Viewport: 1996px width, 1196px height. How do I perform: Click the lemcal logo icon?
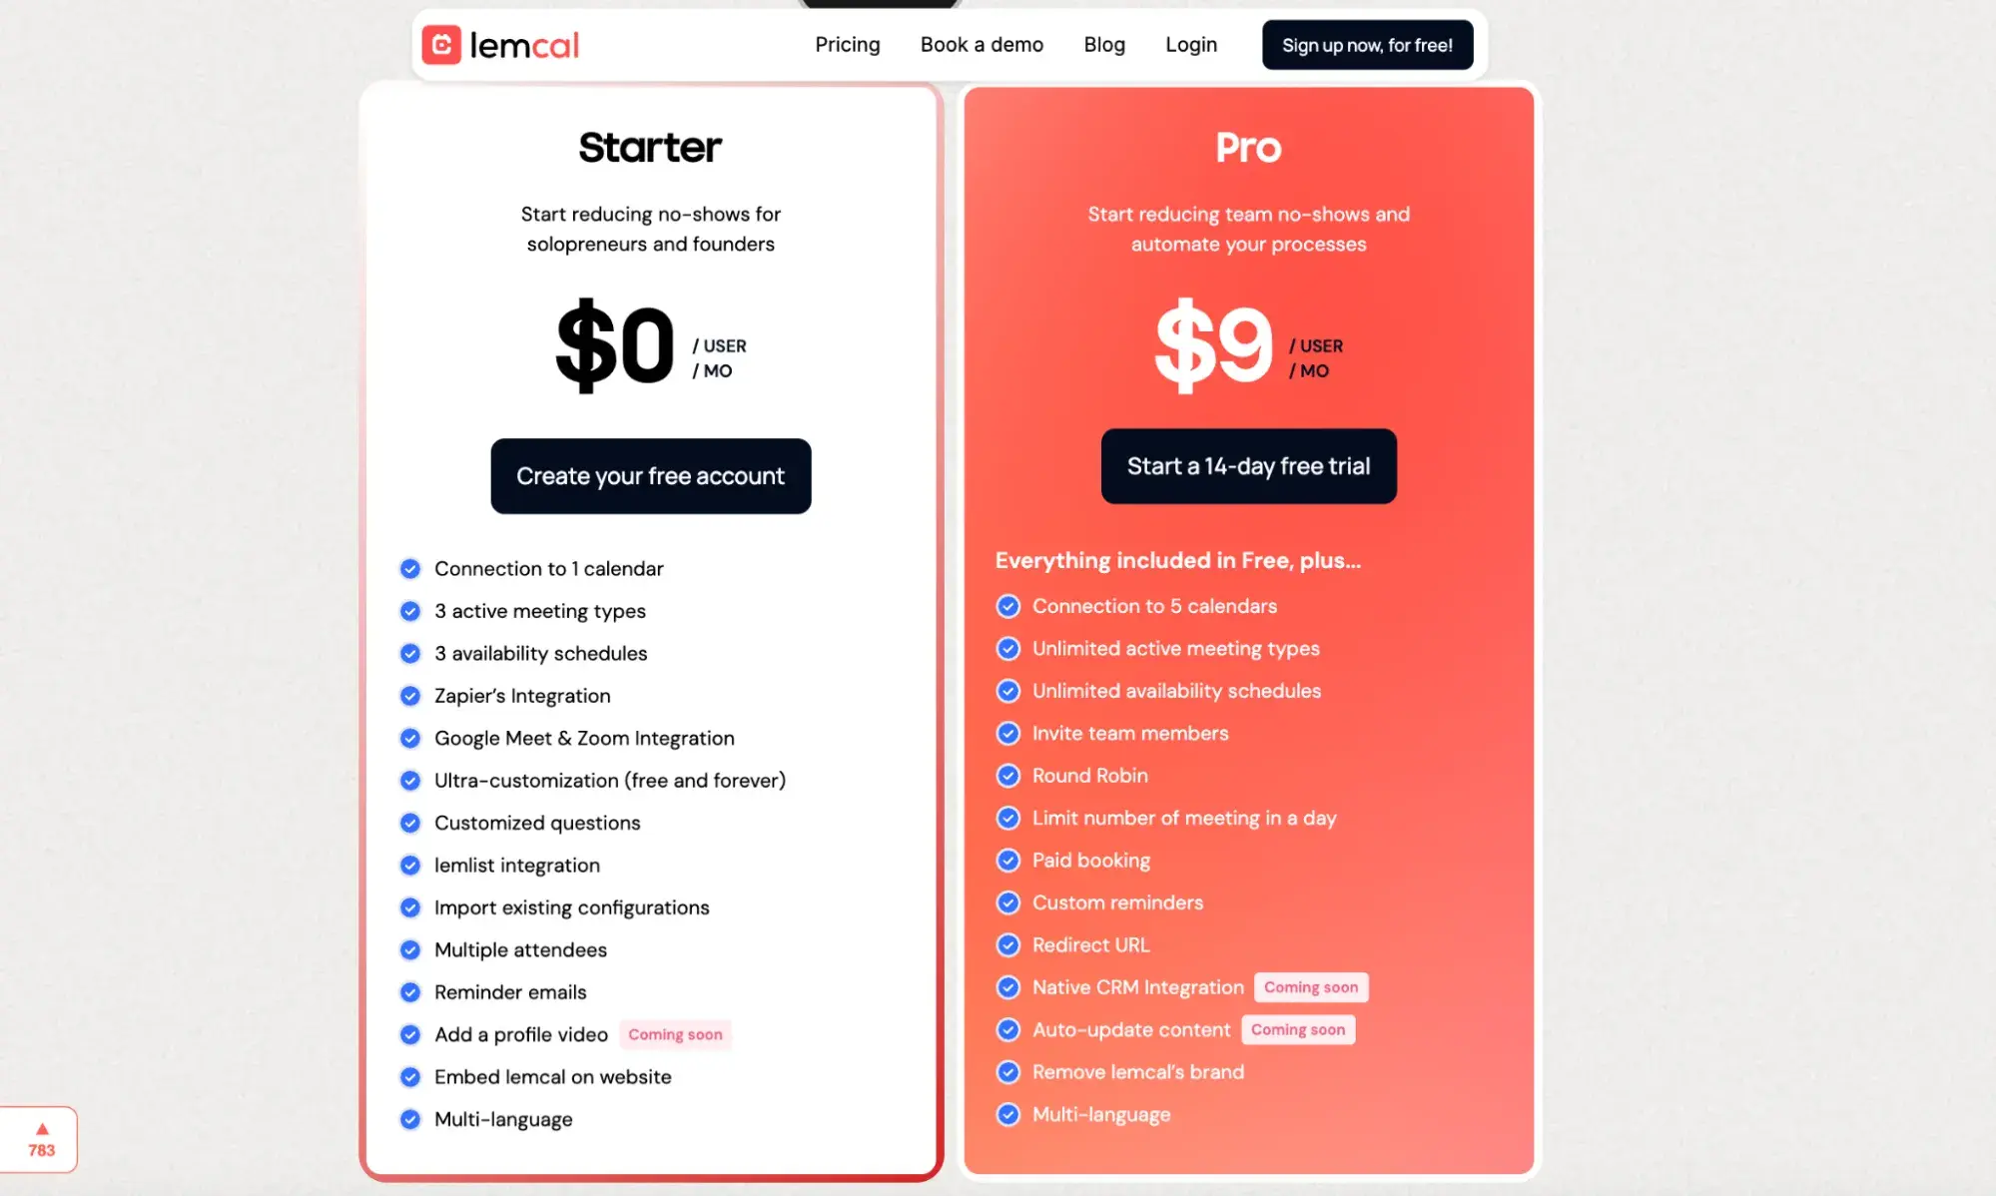click(440, 44)
